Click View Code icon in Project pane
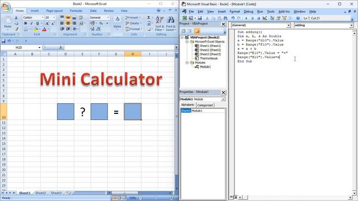 click(183, 31)
